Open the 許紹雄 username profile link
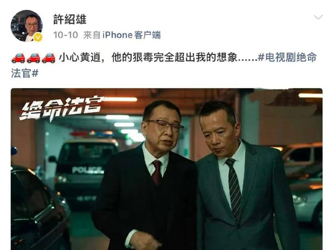The height and width of the screenshot is (250, 333). (x=69, y=20)
